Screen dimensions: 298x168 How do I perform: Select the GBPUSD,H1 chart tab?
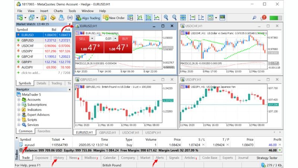[x=107, y=133]
